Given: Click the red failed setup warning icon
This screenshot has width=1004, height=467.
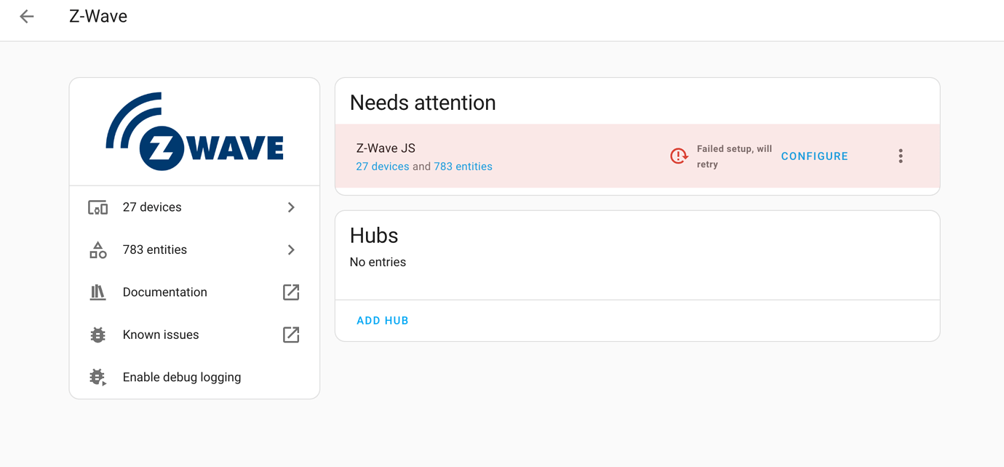Looking at the screenshot, I should (678, 156).
